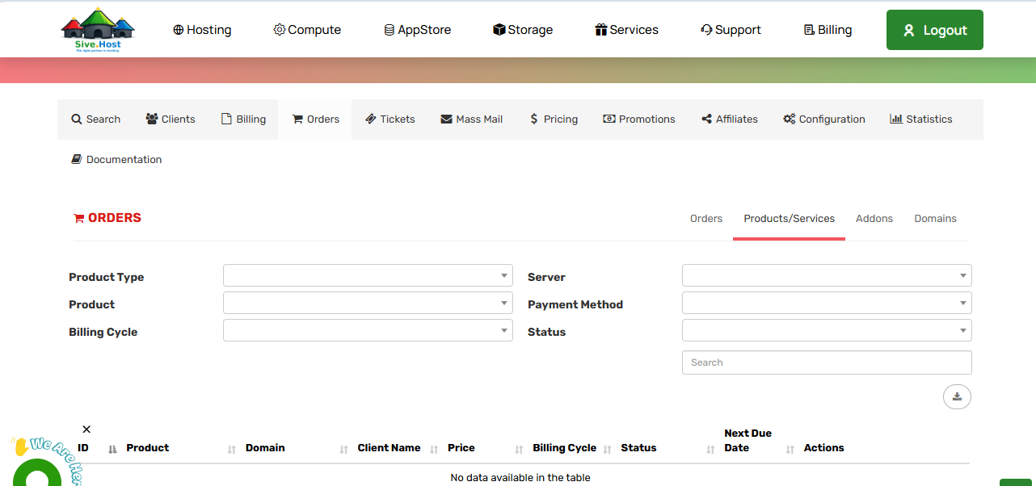Open the Hosting menu

(202, 30)
